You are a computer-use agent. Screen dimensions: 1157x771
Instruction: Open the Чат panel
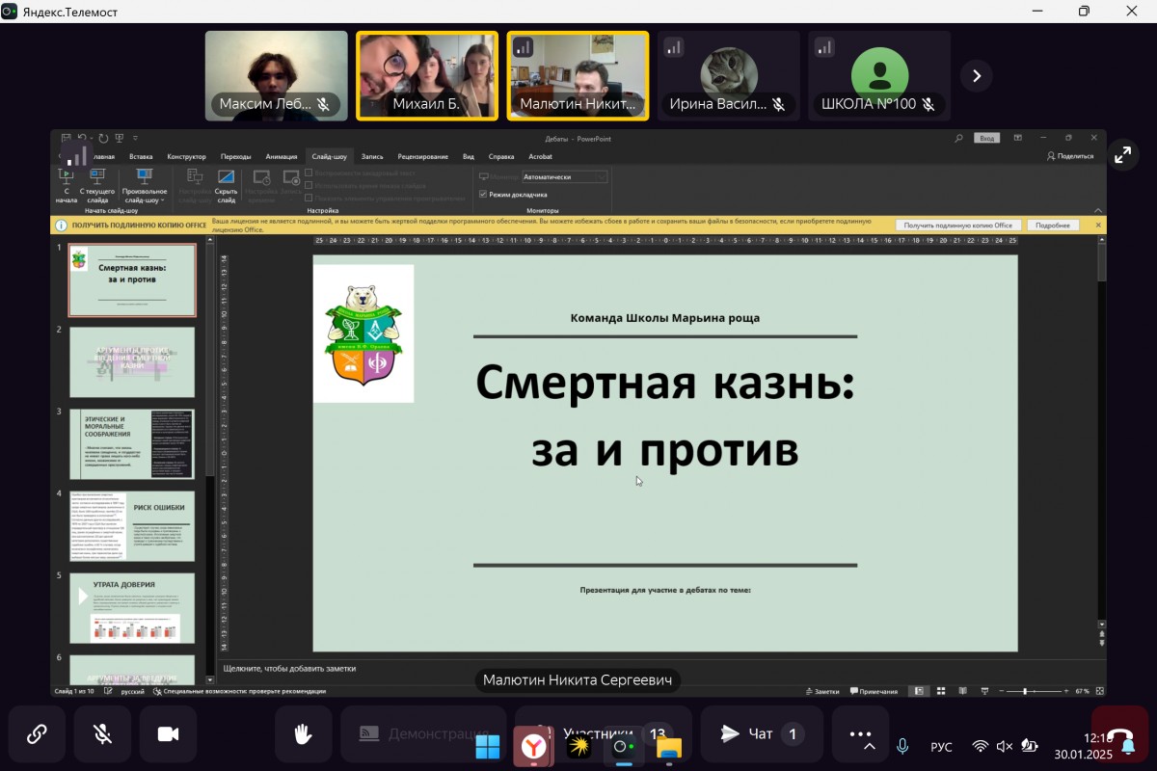point(761,734)
